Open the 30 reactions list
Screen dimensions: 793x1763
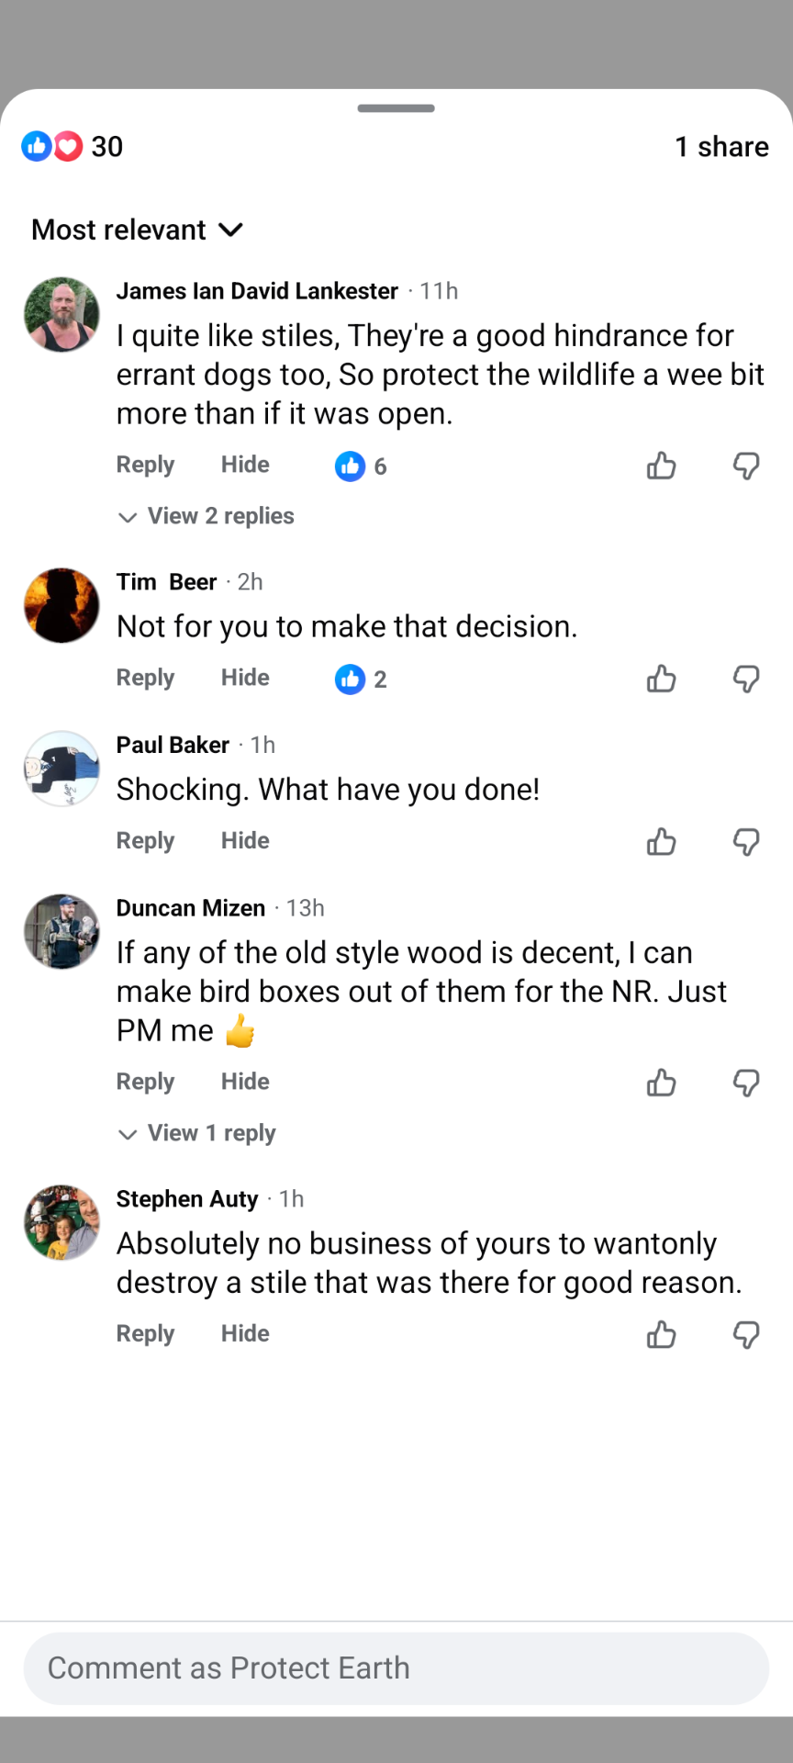click(73, 147)
